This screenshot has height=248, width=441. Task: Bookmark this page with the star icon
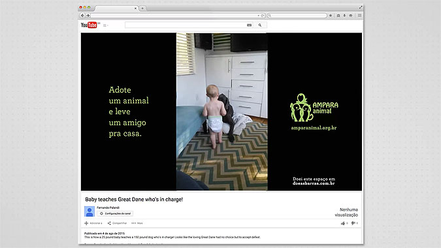coord(331,16)
